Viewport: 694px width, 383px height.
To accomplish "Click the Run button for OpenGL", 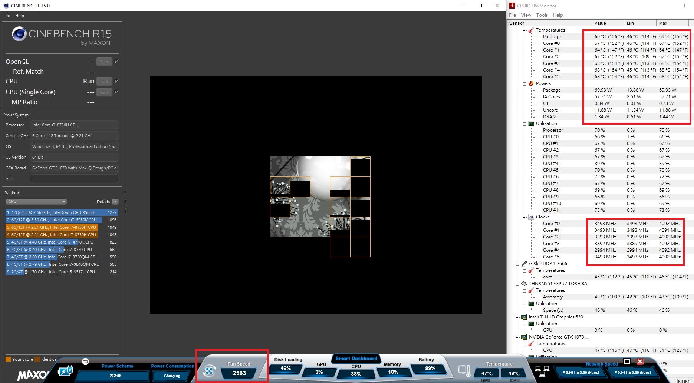I will coord(104,62).
